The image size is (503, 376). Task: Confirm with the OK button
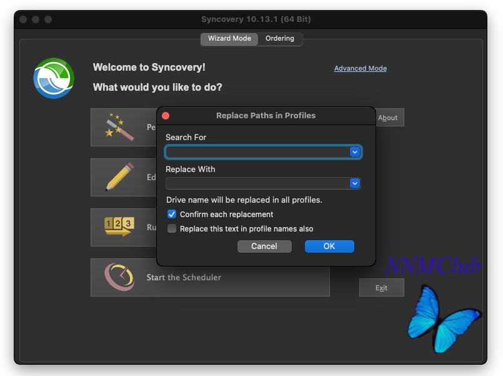tap(329, 246)
